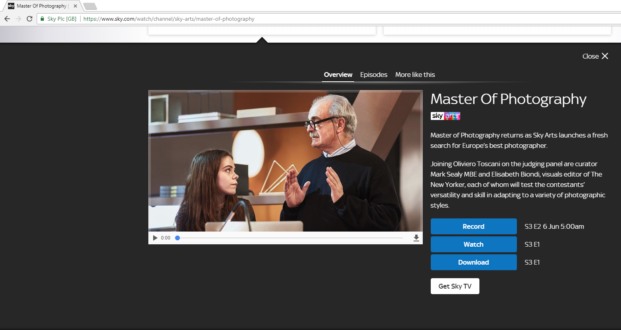Open a new browser tab
This screenshot has width=621, height=330.
pos(90,6)
